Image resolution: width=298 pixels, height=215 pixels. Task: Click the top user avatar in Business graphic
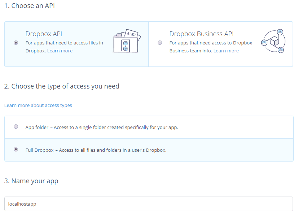coord(280,31)
